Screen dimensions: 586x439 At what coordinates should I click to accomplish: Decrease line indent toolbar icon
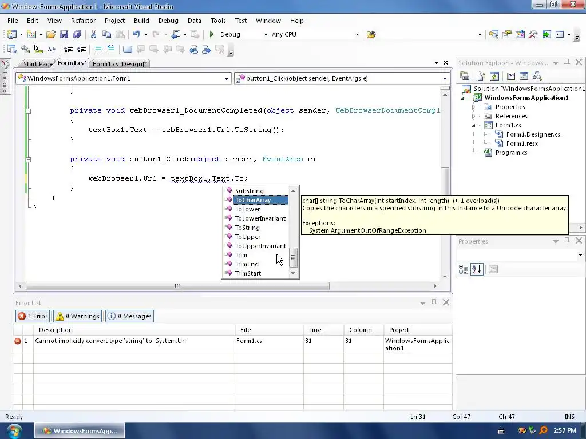pyautogui.click(x=68, y=49)
